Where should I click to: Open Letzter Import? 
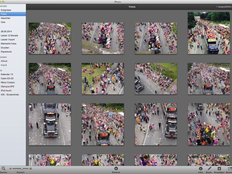click(8, 40)
